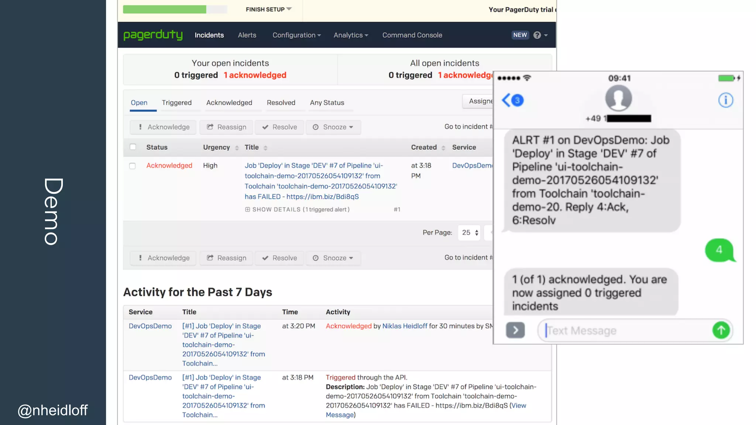
Task: Check the Acknowledged incident row checkbox
Action: coord(133,166)
